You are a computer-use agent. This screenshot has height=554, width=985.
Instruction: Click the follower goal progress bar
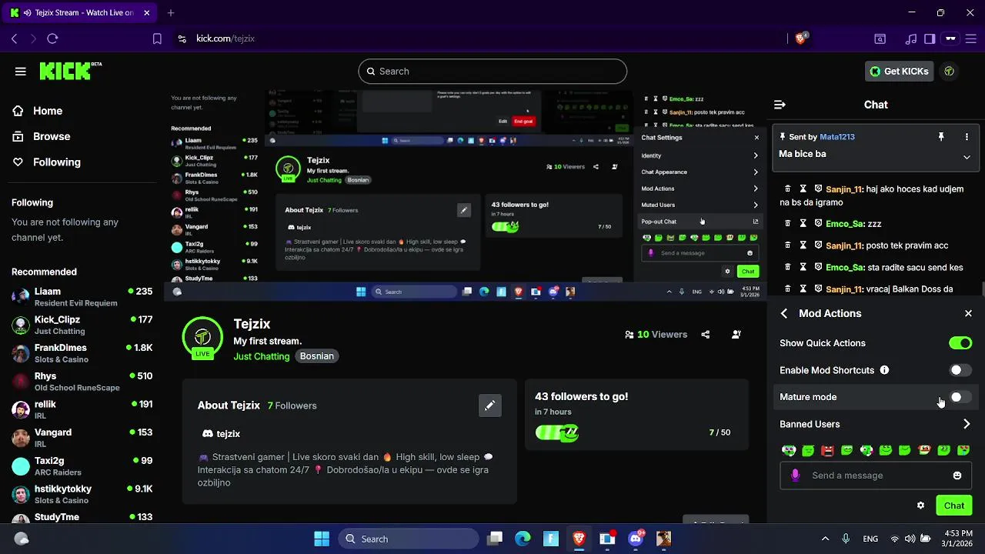[x=557, y=432]
